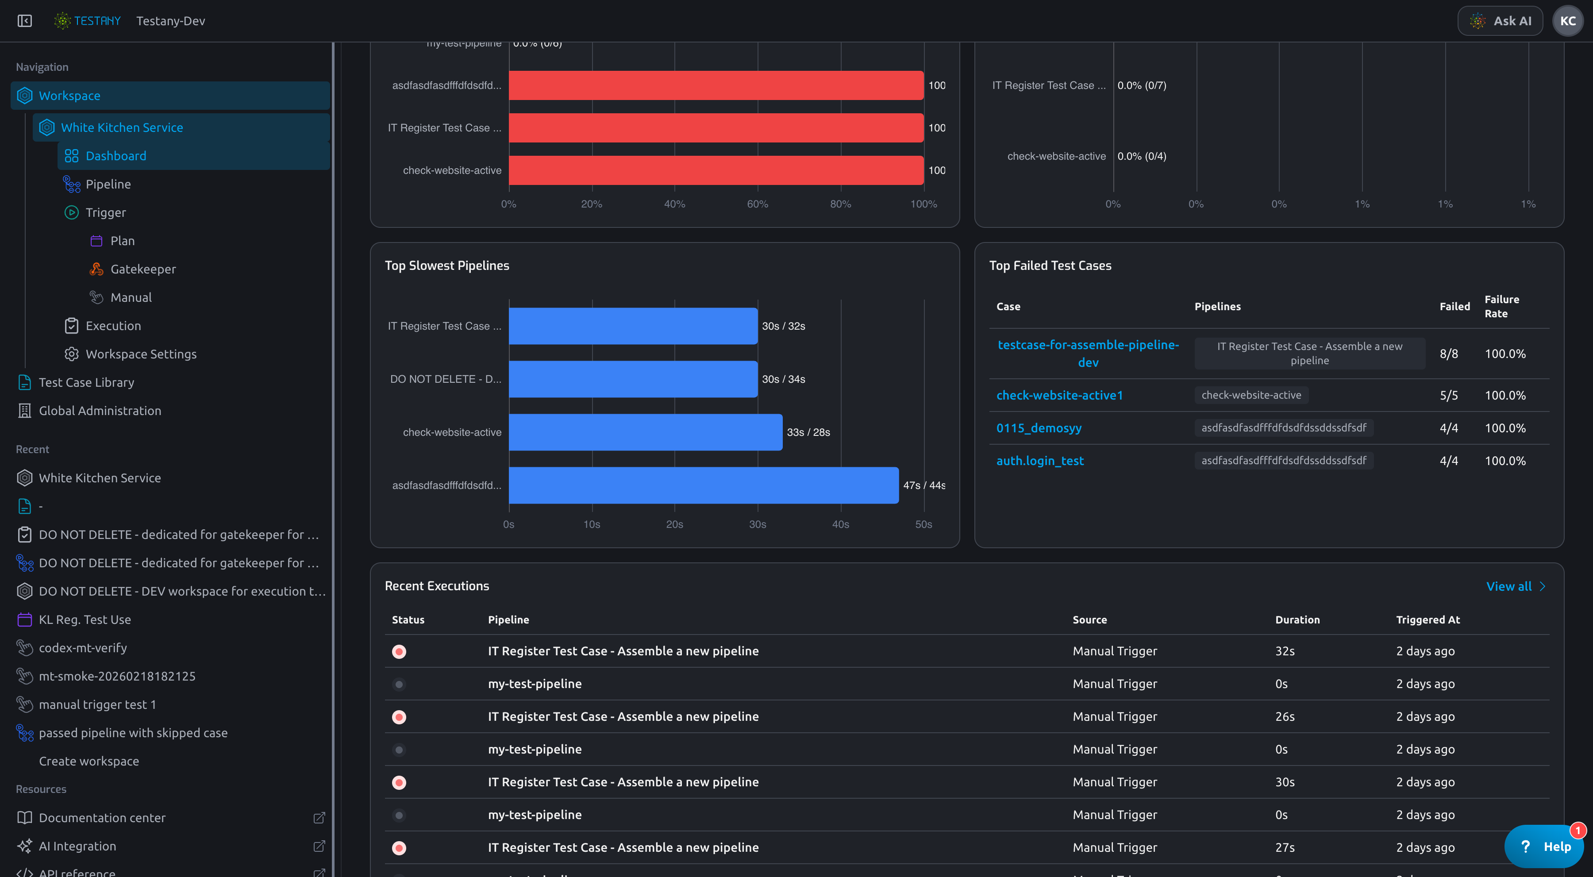Click the Pipeline nodes icon
Screen dimensions: 1593x877
(x=72, y=185)
